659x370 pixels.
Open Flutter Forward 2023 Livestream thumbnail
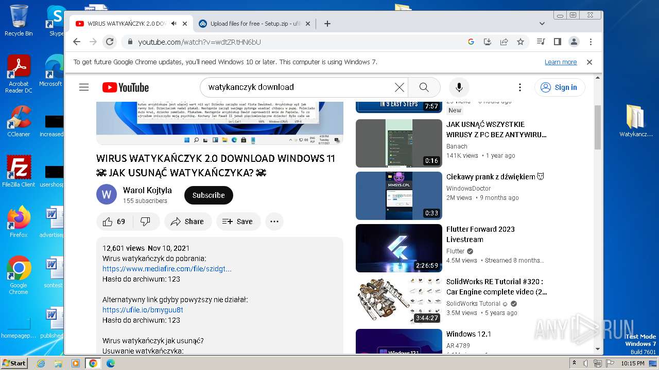point(399,248)
